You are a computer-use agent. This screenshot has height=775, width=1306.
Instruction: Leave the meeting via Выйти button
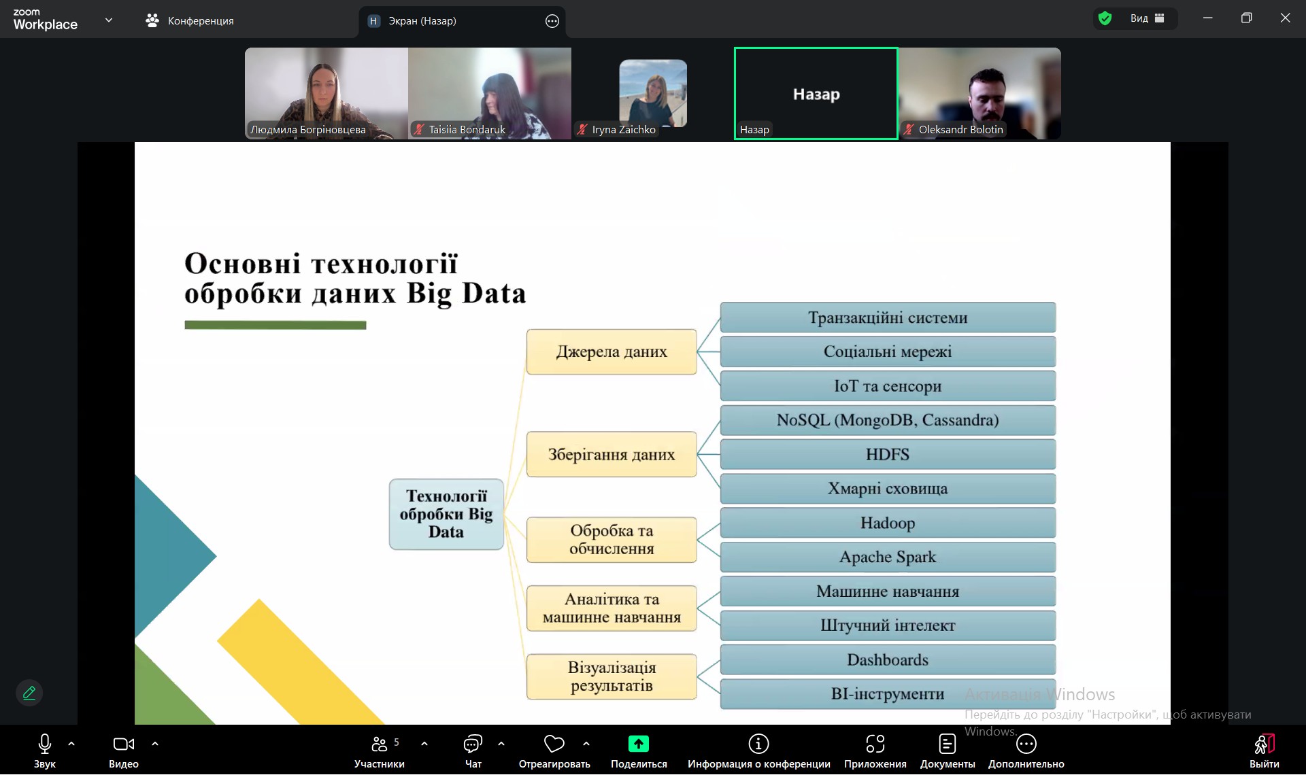coord(1264,750)
